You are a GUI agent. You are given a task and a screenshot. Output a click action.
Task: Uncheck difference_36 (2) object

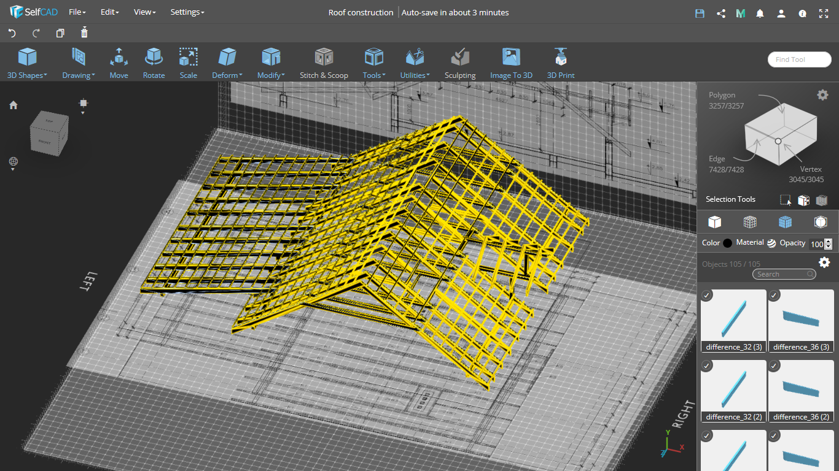pyautogui.click(x=774, y=366)
